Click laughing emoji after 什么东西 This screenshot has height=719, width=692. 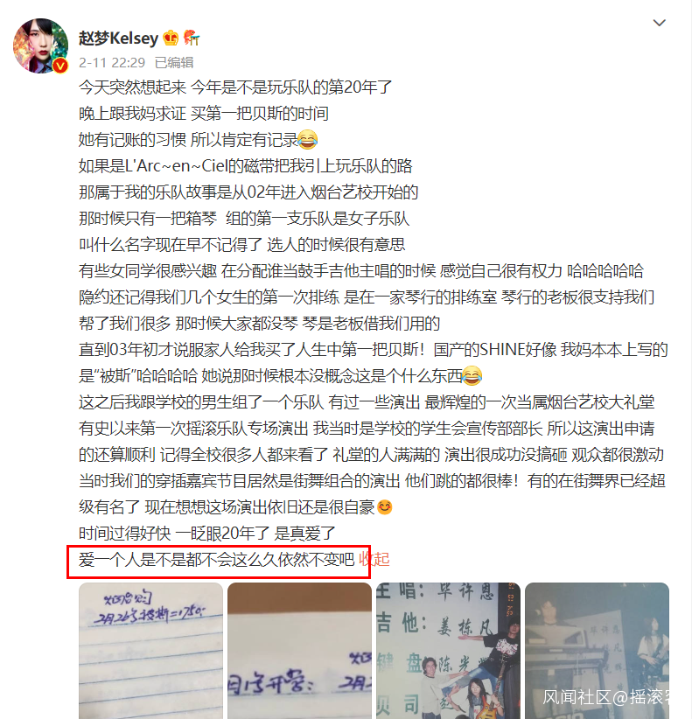tap(472, 376)
